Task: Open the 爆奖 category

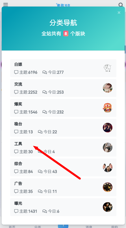Action: pos(63,108)
